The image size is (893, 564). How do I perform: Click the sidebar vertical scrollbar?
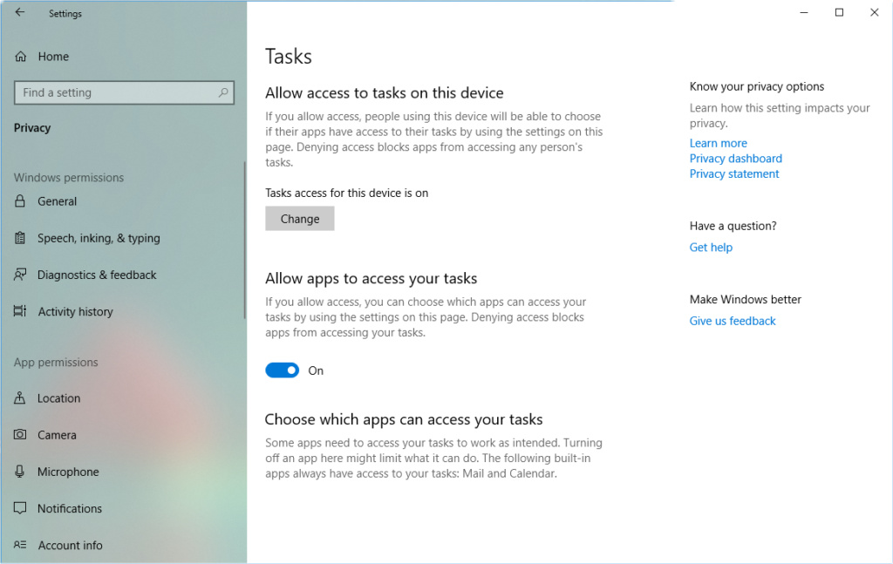point(244,241)
